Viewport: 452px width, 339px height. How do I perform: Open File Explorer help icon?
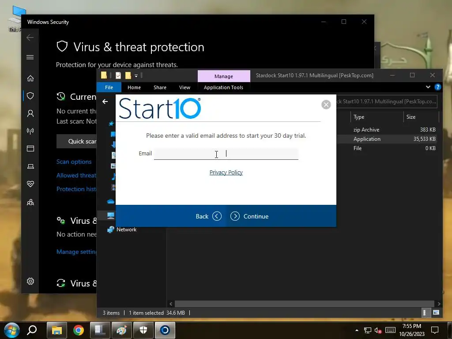[x=437, y=87]
